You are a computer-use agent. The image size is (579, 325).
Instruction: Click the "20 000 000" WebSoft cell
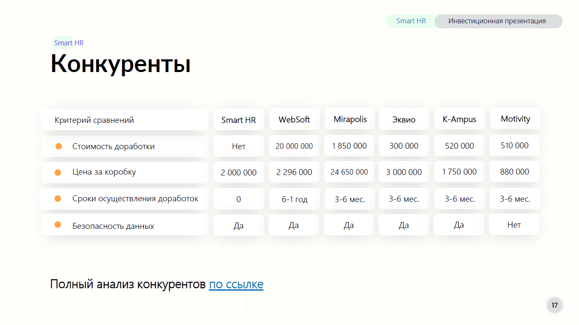[294, 146]
